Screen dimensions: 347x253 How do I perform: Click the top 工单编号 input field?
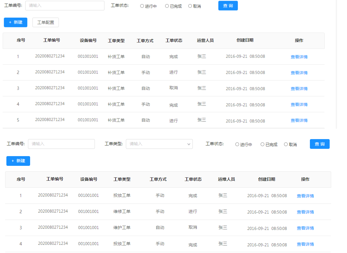pyautogui.click(x=65, y=5)
